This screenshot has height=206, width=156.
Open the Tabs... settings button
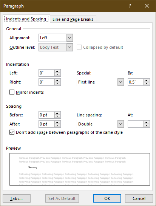[17, 198]
